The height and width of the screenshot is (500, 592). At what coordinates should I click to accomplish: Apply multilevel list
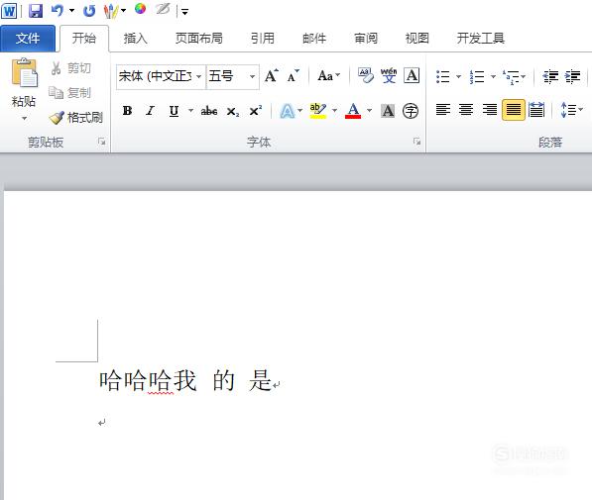point(511,76)
